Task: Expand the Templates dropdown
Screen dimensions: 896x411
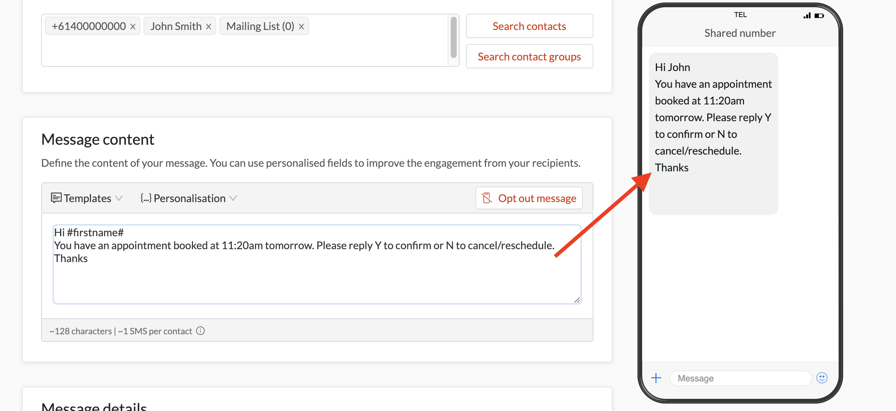Action: tap(119, 198)
